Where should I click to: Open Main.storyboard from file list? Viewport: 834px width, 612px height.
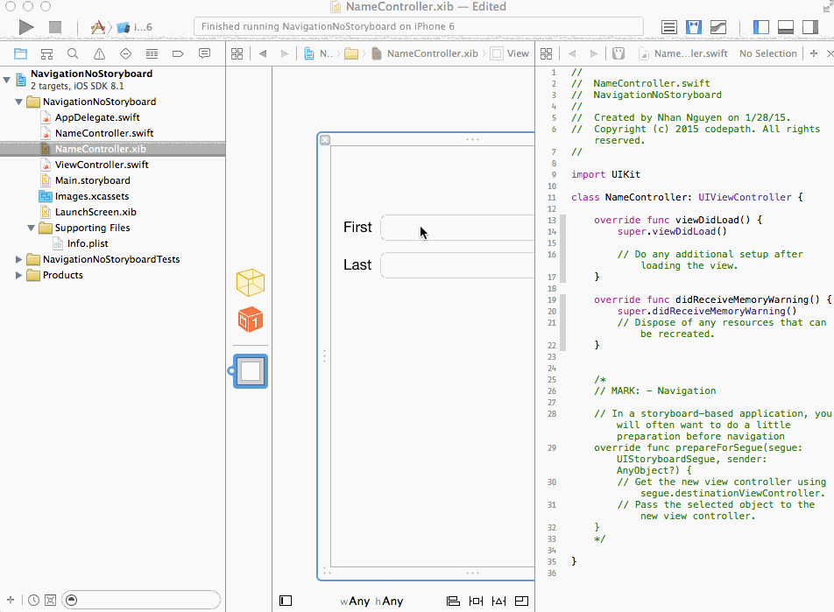[92, 180]
